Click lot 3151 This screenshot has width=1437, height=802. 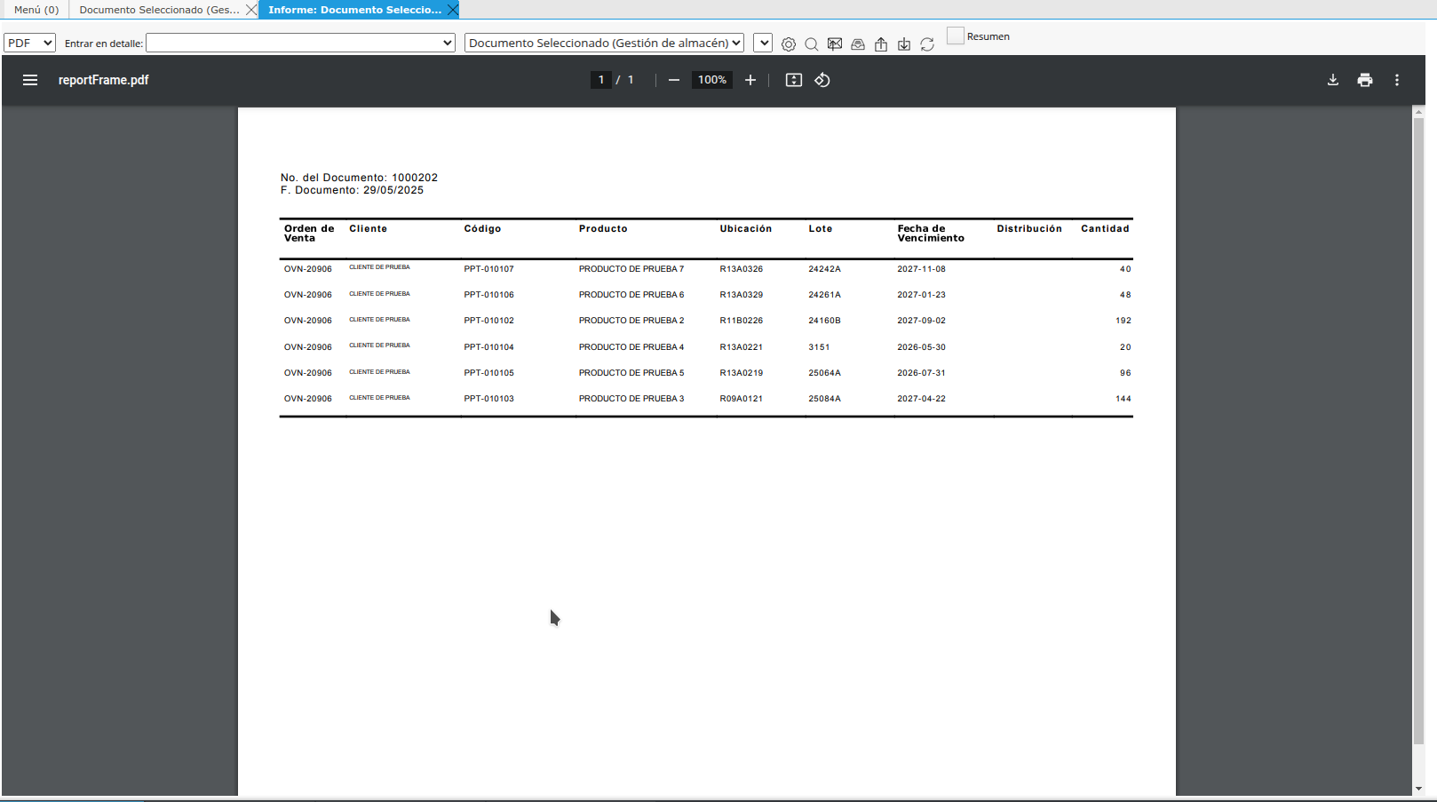(x=819, y=347)
